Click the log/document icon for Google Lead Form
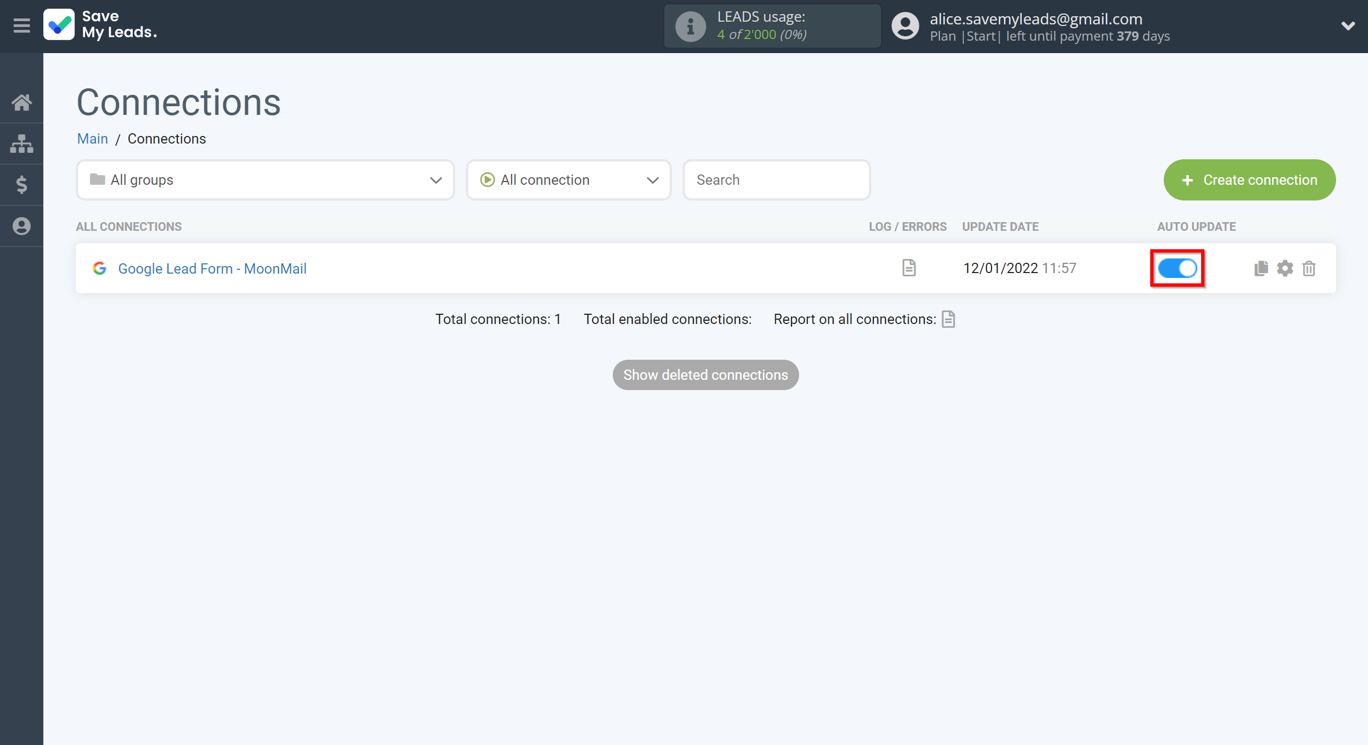Screen dimensions: 1368x745 coord(909,267)
